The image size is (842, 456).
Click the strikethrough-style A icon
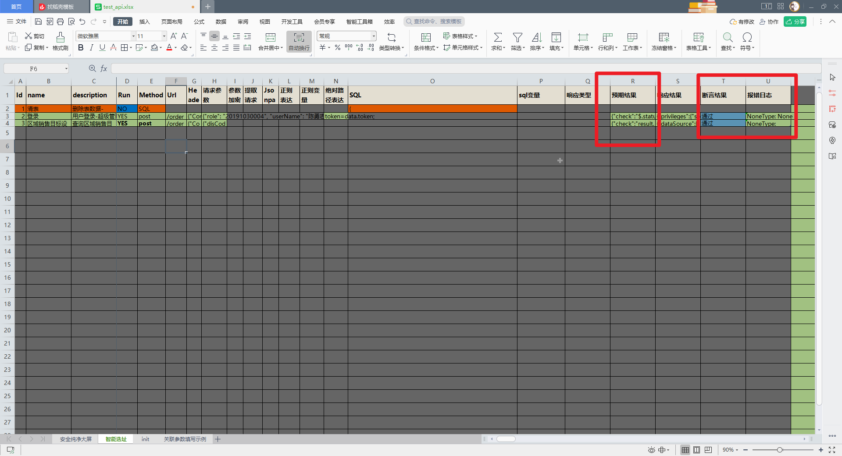coord(113,47)
